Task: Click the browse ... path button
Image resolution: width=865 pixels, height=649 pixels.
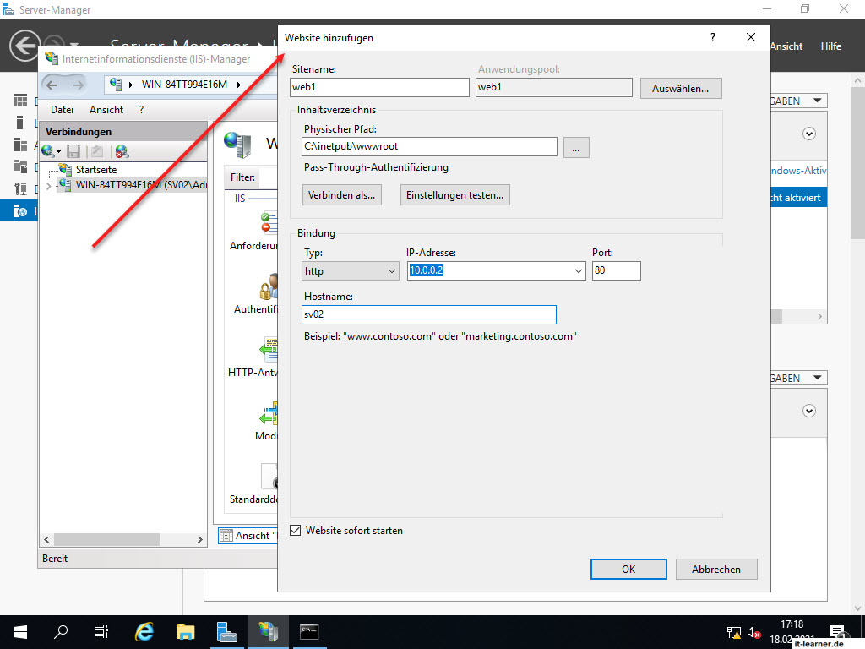Action: pyautogui.click(x=576, y=148)
